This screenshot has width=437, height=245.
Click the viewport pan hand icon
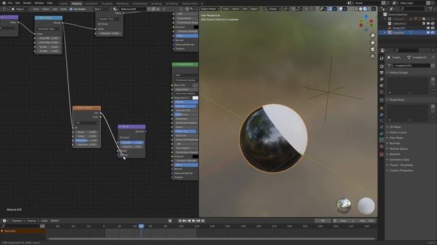pyautogui.click(x=373, y=42)
